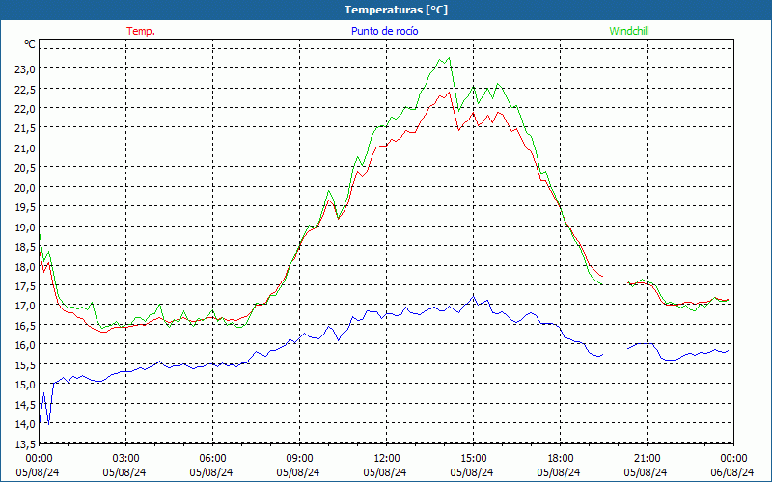Click the 15,5 y-axis label
This screenshot has height=482, width=772.
[25, 364]
